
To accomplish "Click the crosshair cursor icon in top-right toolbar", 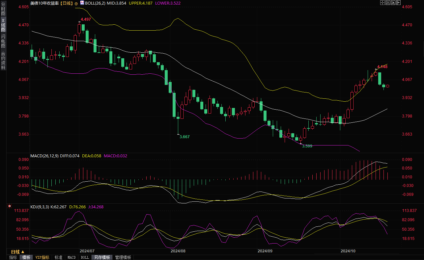I will (x=382, y=3).
